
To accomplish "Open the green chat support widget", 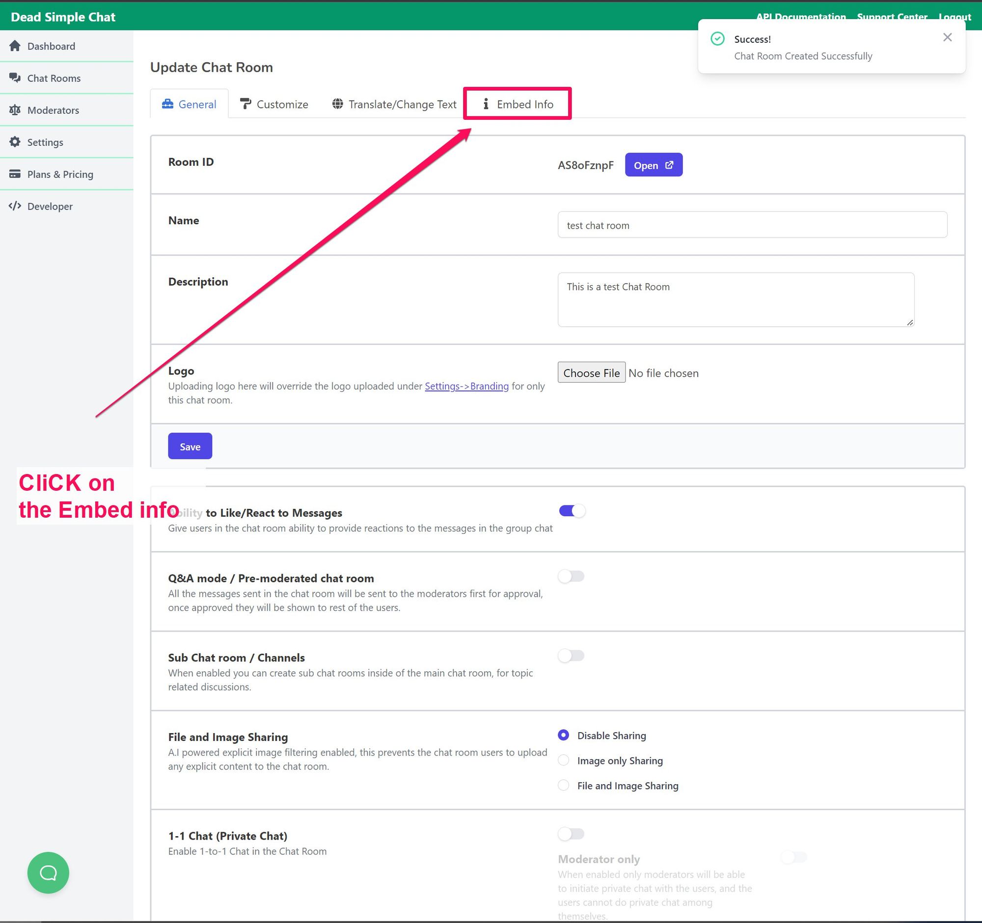I will pos(48,872).
